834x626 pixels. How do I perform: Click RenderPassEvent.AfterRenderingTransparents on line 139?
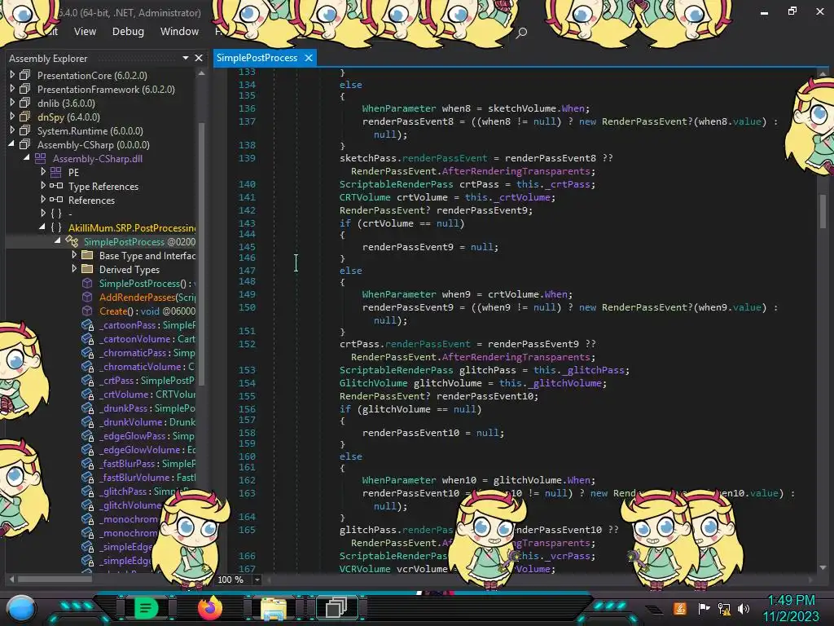coord(470,171)
